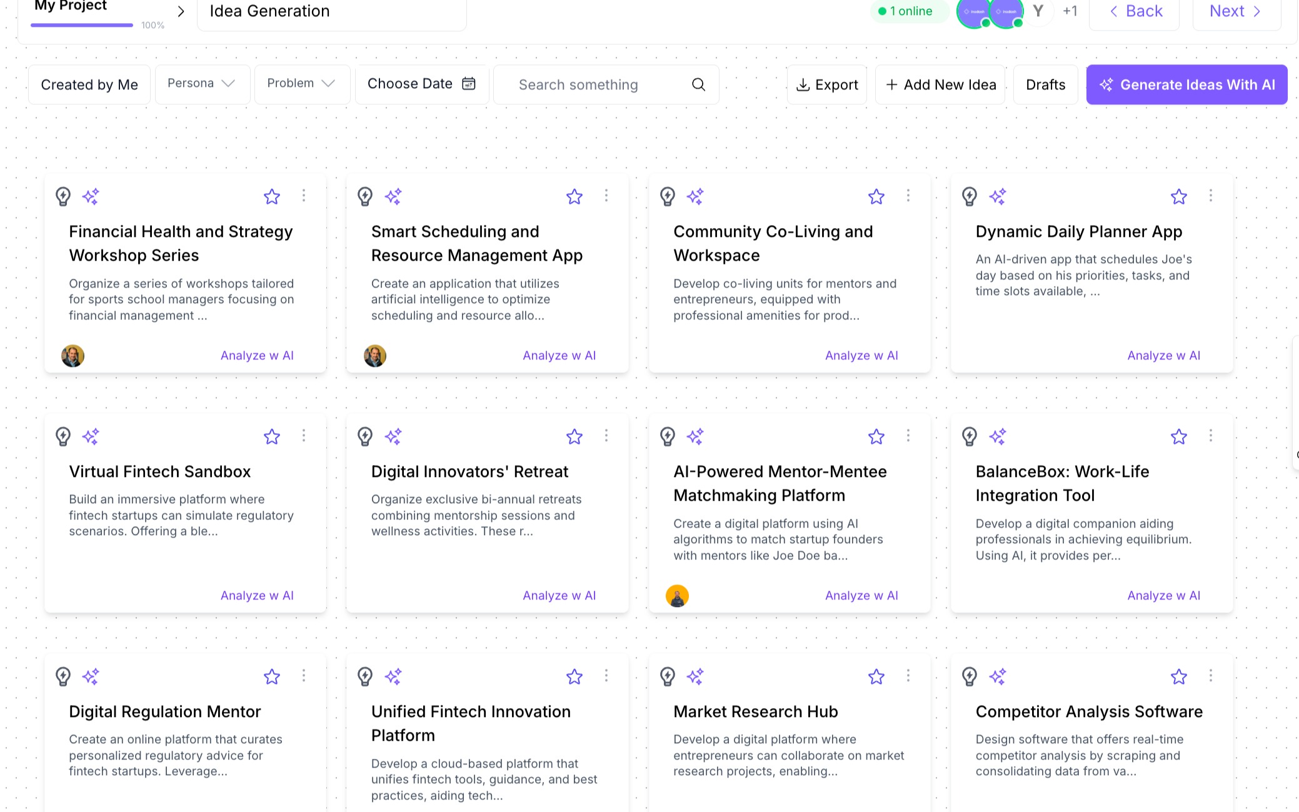Expand the Problem filter dropdown
Screen dimensions: 1299x812
click(301, 84)
